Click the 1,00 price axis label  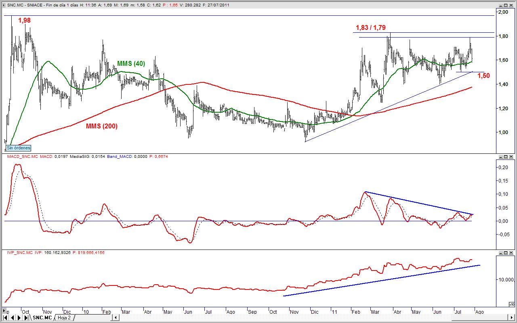[x=503, y=132]
